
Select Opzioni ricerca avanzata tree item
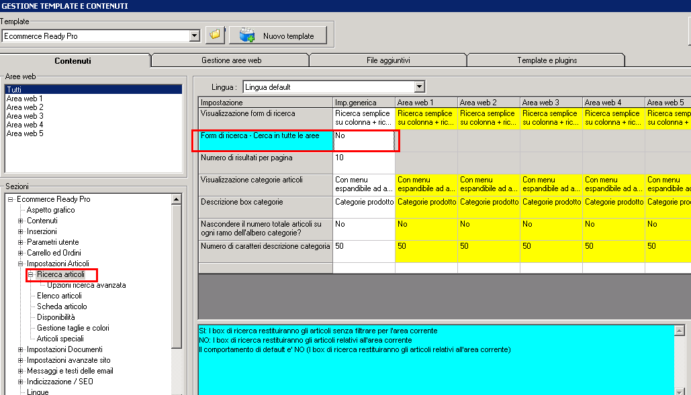tap(87, 286)
